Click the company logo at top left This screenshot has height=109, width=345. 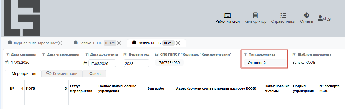(x=22, y=18)
